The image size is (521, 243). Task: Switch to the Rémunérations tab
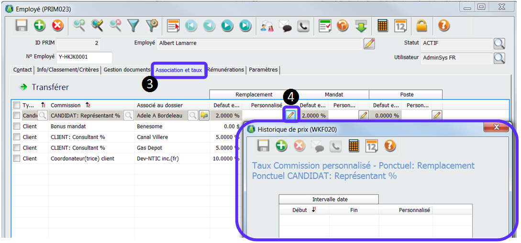pyautogui.click(x=226, y=70)
